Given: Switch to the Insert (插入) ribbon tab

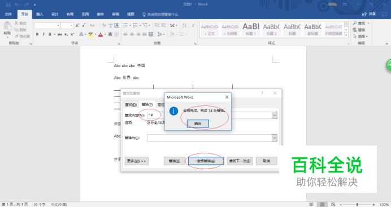Looking at the screenshot, I should coord(40,14).
